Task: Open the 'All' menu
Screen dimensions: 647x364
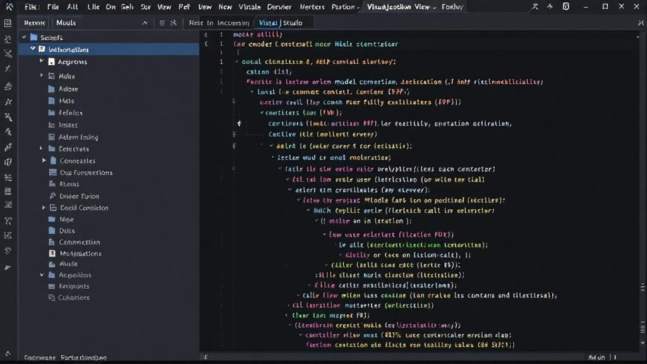Action: click(73, 6)
